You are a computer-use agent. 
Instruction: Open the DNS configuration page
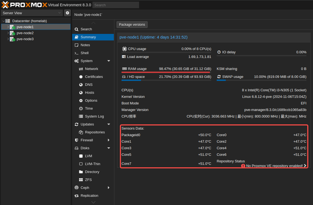(x=88, y=84)
